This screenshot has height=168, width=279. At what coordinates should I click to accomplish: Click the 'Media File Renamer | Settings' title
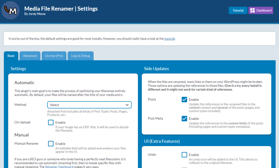pyautogui.click(x=61, y=9)
